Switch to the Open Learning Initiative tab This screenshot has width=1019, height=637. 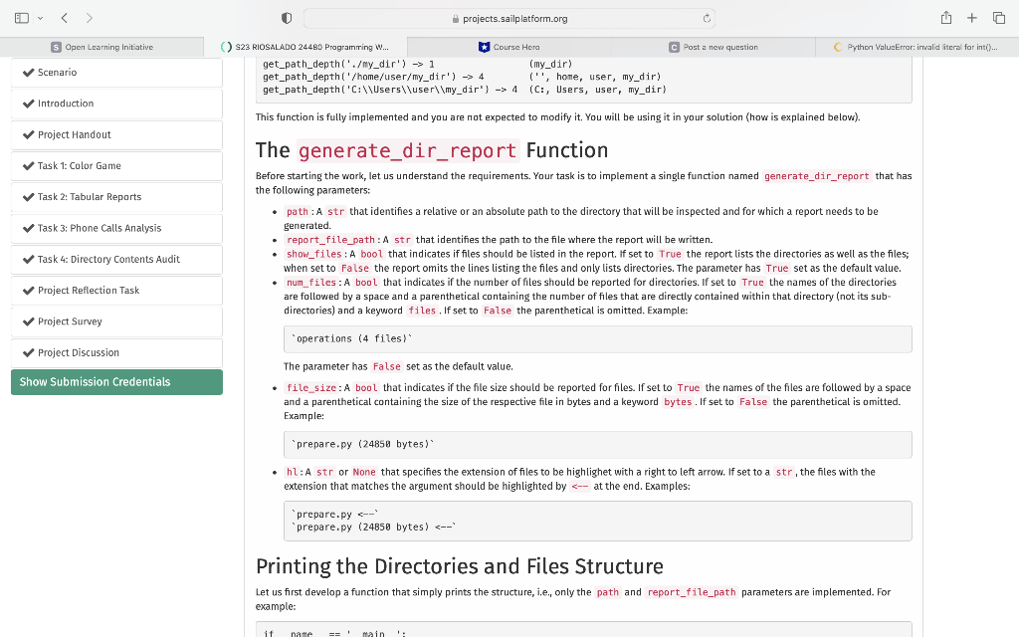[x=102, y=47]
